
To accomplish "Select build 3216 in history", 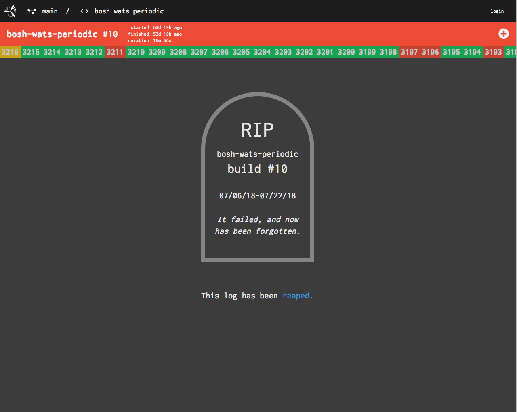I will tap(10, 52).
